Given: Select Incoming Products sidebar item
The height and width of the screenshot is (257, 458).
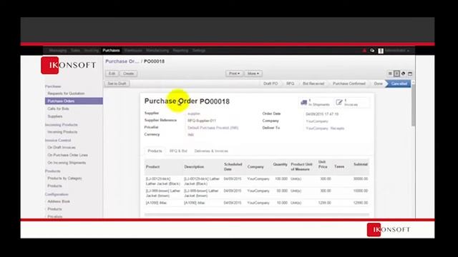Looking at the screenshot, I should [x=62, y=132].
